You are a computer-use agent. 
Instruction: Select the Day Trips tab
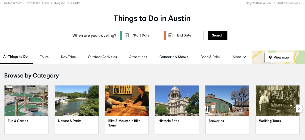(x=68, y=57)
